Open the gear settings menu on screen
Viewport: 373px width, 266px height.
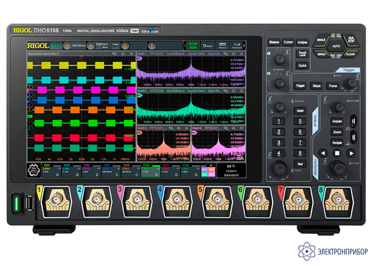point(33,170)
